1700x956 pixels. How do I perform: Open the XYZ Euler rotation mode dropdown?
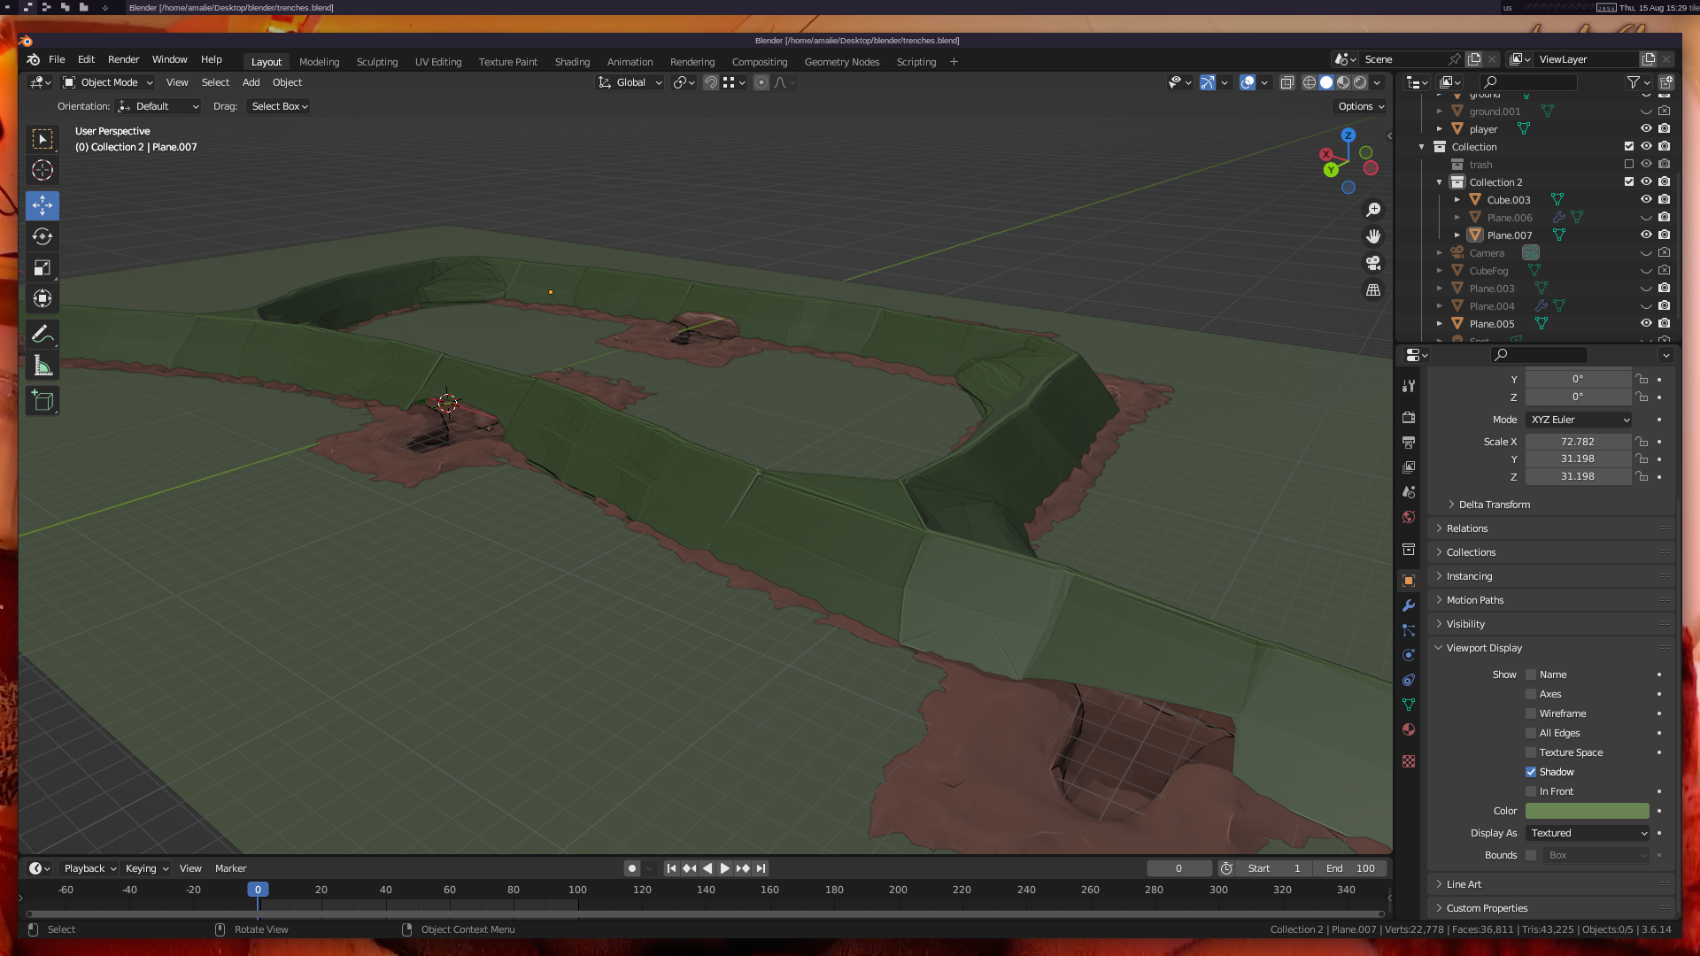pos(1579,420)
